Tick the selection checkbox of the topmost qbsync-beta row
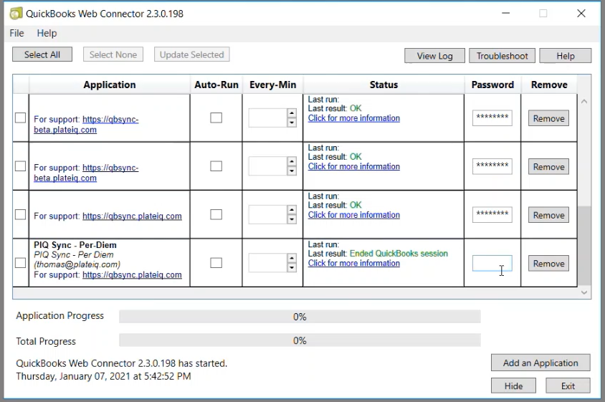This screenshot has width=605, height=402. coord(21,118)
